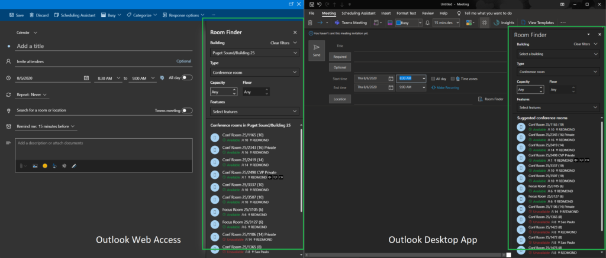
Task: Select Conf Room 25/1165 (10) in web list
Action: [255, 138]
